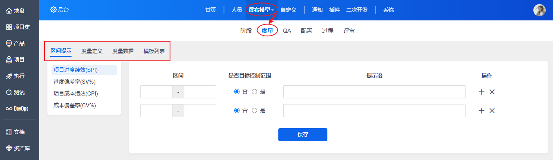Select 否 radio in second row

(237, 111)
